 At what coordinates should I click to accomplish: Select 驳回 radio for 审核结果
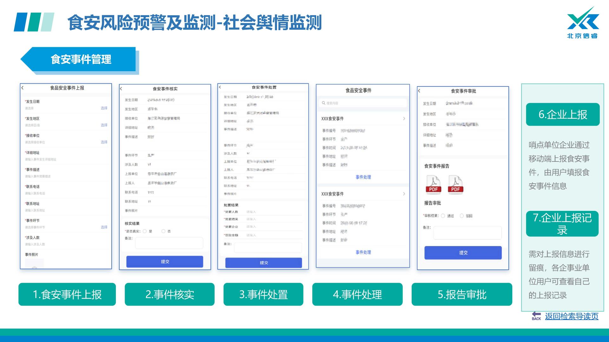point(462,216)
